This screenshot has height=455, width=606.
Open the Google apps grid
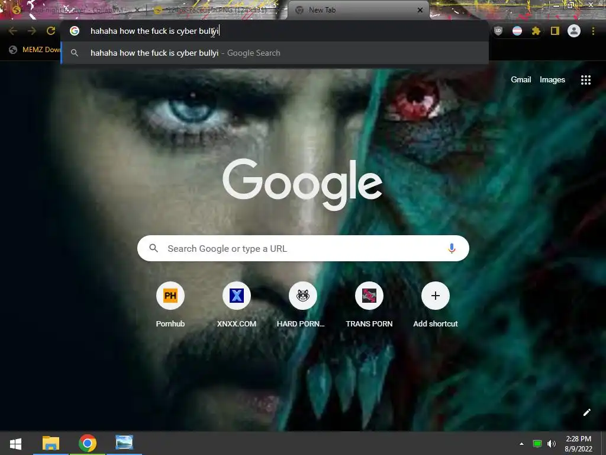[x=586, y=80]
